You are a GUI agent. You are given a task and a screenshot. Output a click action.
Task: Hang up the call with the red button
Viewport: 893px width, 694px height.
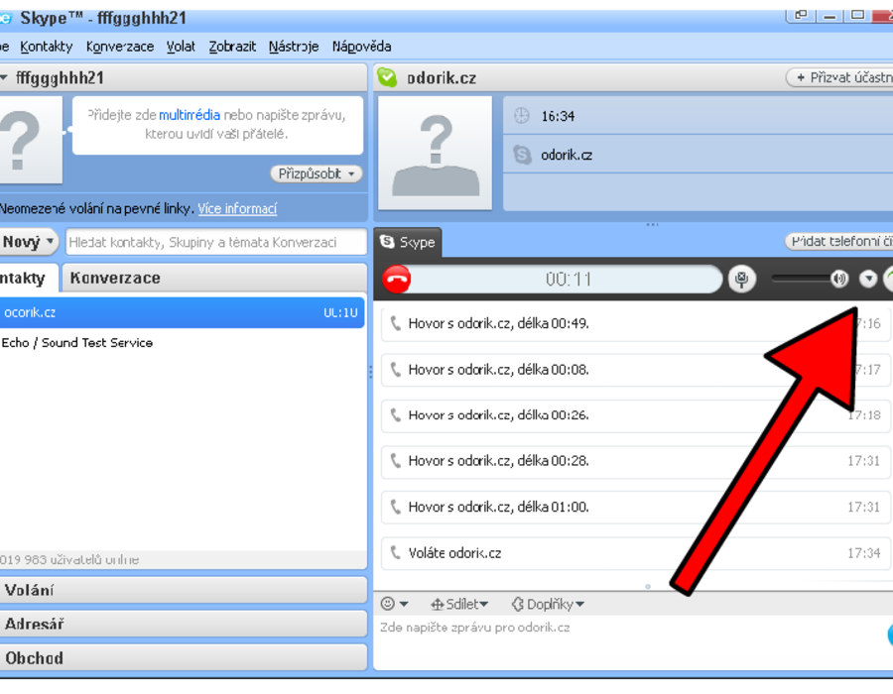click(x=396, y=280)
